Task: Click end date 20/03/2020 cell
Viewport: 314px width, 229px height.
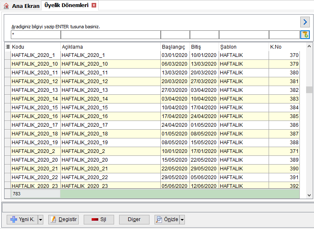Action: click(204, 73)
